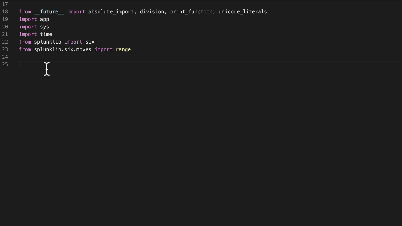Screen dimensions: 402x226
Task: Click line number 19 in the gutter
Action: pos(5,19)
